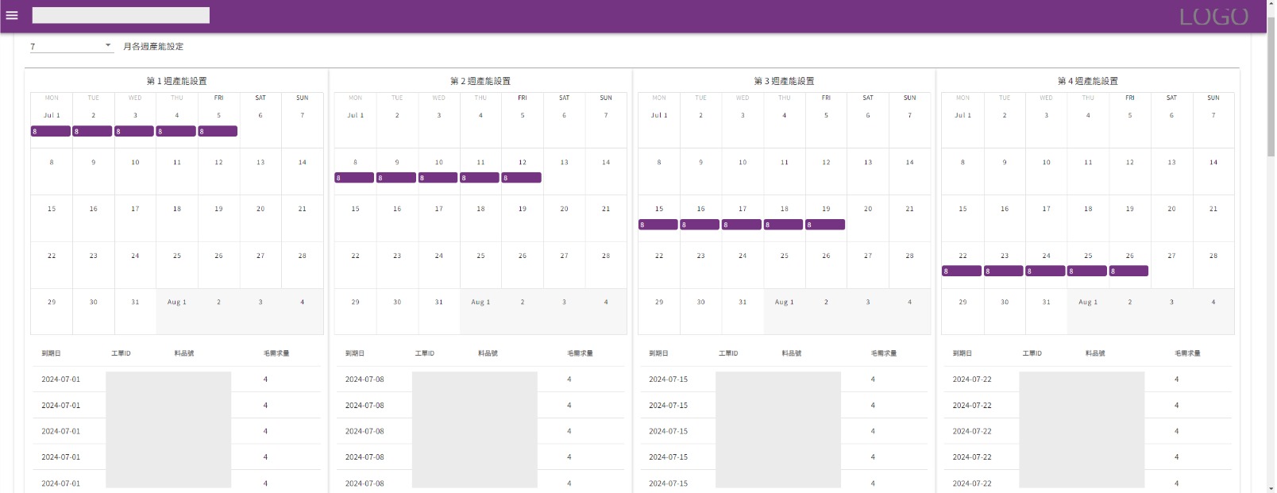This screenshot has height=493, width=1277.
Task: Click the Jul 19 capacity bar in week 3 calendar
Action: [825, 225]
